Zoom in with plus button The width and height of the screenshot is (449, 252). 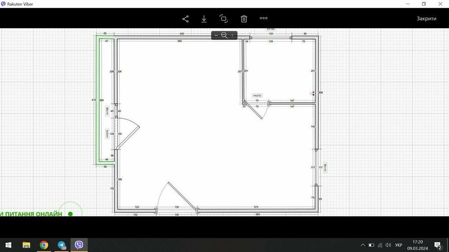(x=232, y=35)
